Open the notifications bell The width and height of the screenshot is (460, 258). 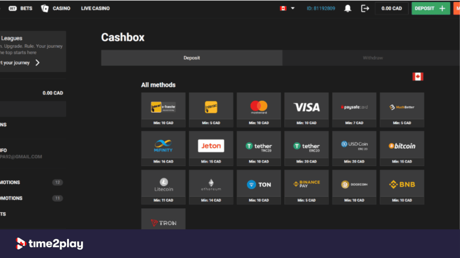348,8
